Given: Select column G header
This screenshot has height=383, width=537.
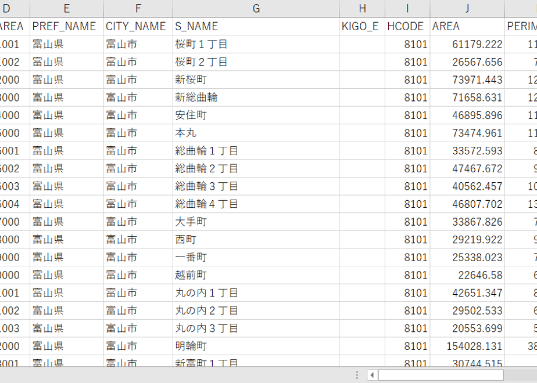Looking at the screenshot, I should point(256,9).
